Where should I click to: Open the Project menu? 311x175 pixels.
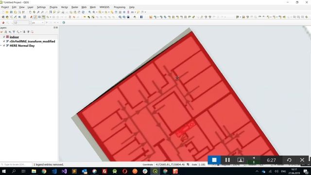(x=5, y=7)
